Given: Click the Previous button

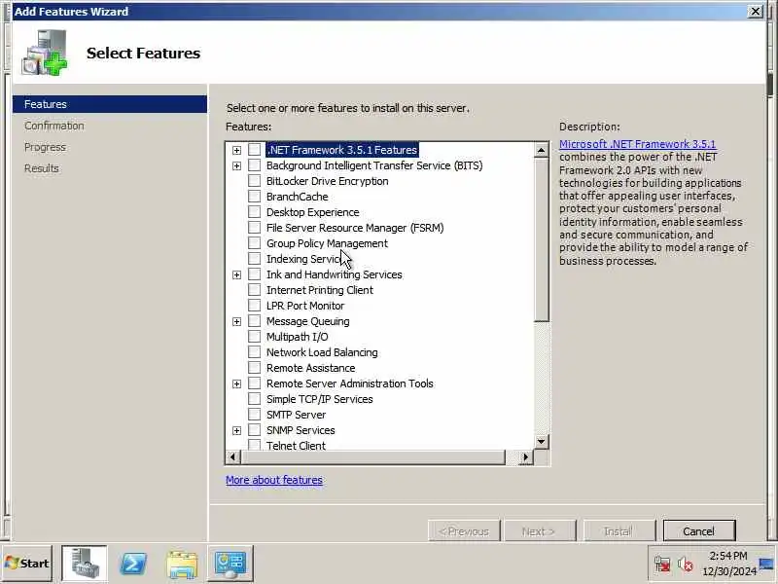Looking at the screenshot, I should [464, 531].
